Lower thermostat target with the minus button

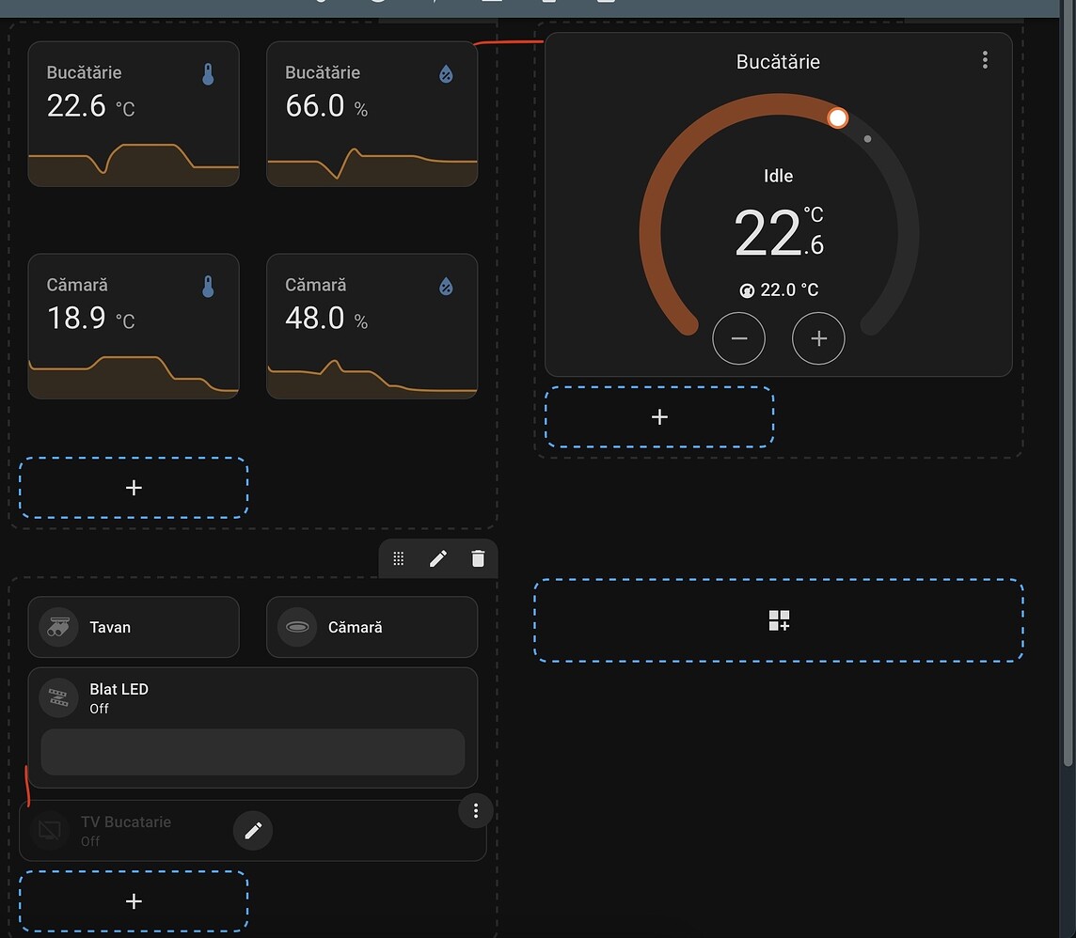coord(739,338)
